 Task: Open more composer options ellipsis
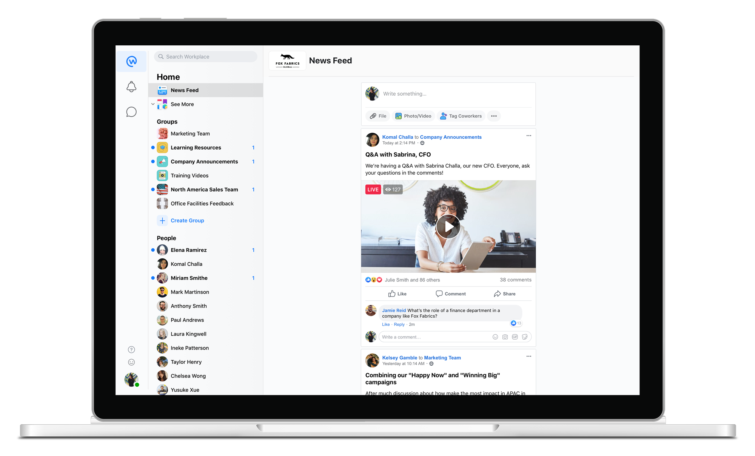[x=494, y=116]
